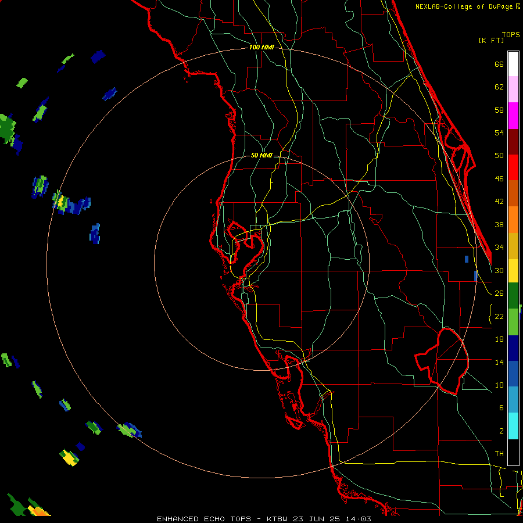The height and width of the screenshot is (523, 523).
Task: Click the bright yellow legend swatch
Action: coord(513,271)
